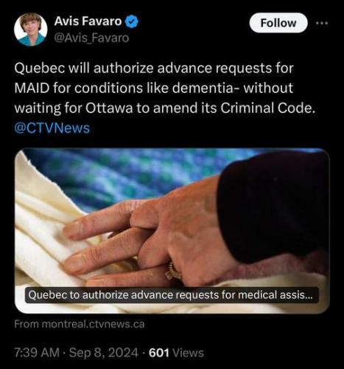344x369 pixels.
Task: Click the word Views beside 601
Action: point(189,353)
